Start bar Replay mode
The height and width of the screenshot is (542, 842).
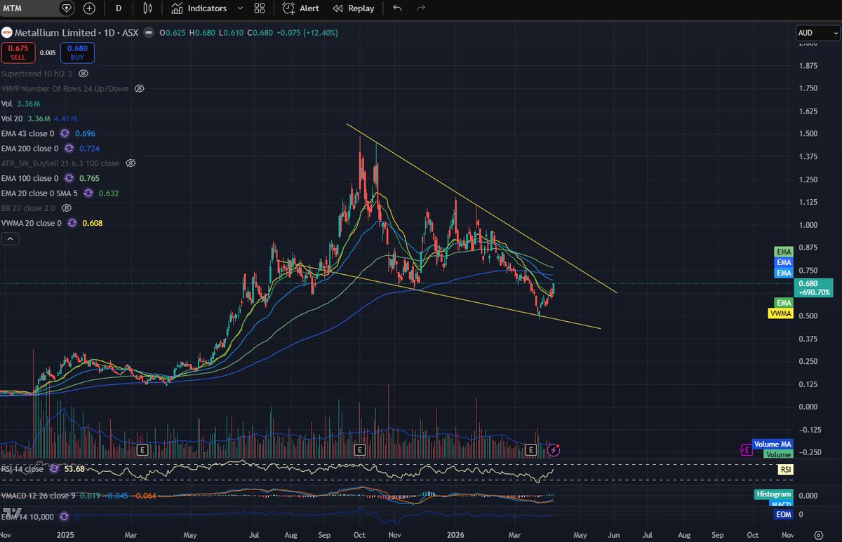point(354,8)
